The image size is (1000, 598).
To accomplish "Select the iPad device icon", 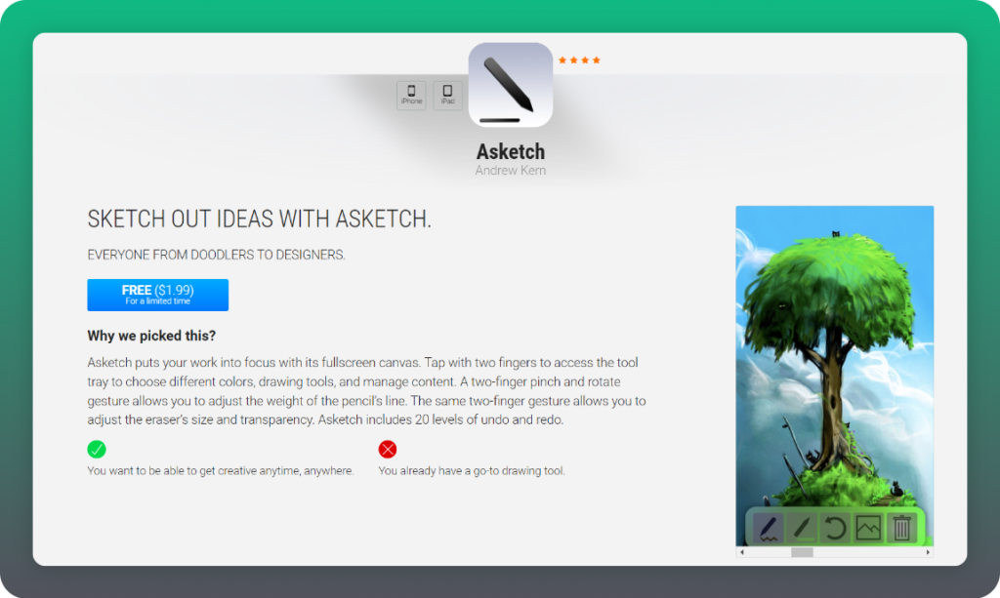I will (x=447, y=96).
